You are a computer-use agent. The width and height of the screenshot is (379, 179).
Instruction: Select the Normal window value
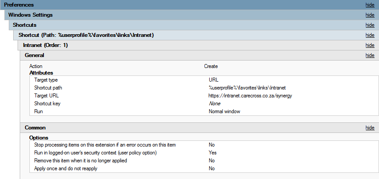[x=224, y=111]
